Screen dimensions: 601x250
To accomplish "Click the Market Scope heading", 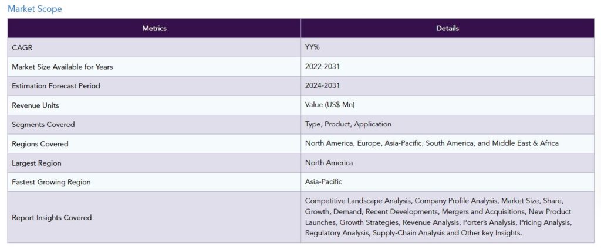I will pyautogui.click(x=35, y=9).
